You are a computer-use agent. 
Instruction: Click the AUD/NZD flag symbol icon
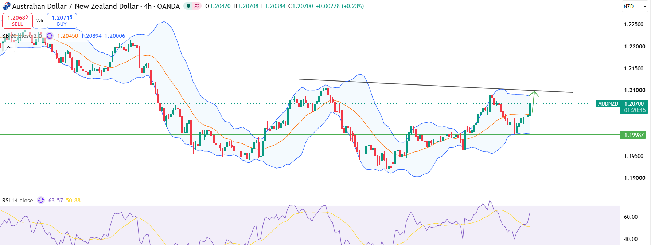(6, 6)
